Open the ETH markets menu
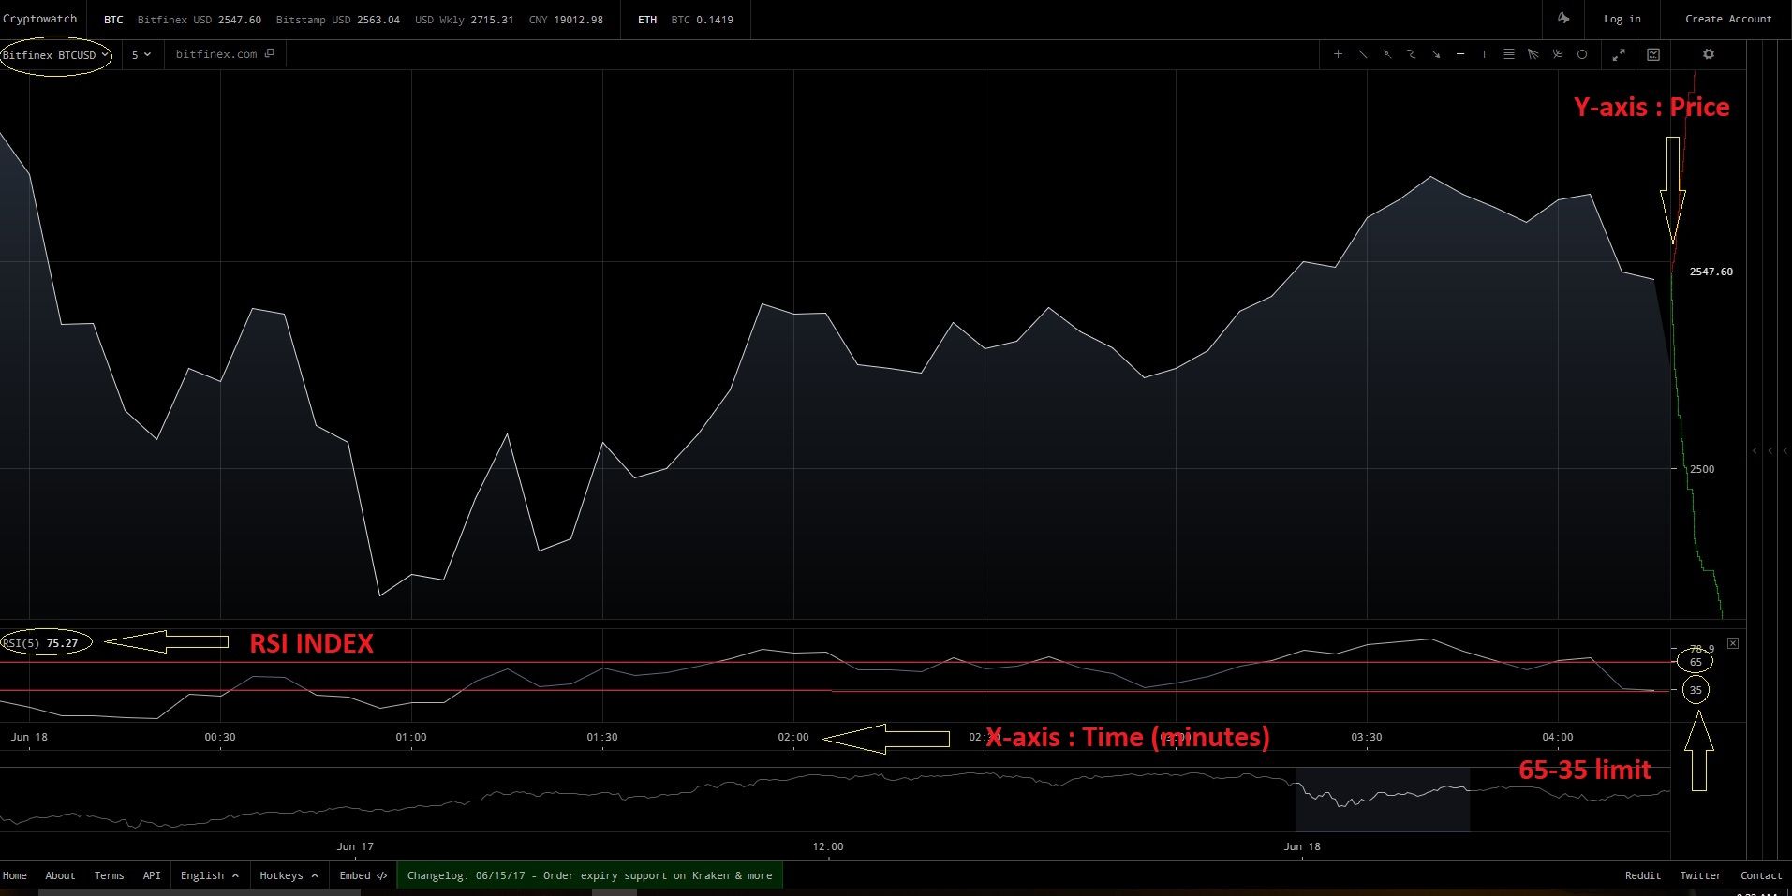This screenshot has height=896, width=1792. click(x=647, y=20)
